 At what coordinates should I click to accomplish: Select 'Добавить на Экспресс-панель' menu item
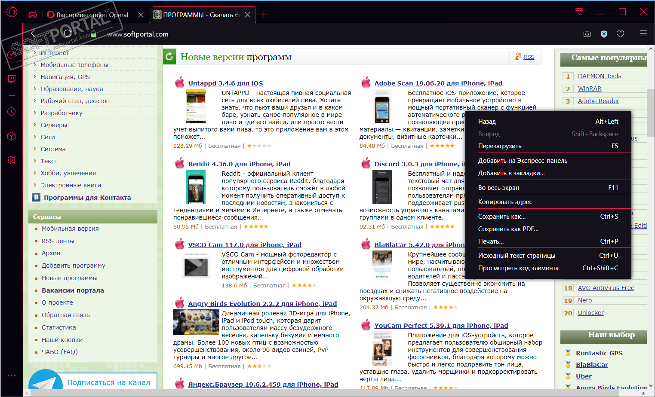[x=548, y=161]
